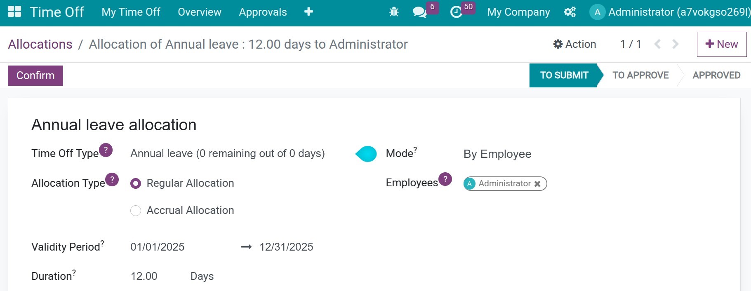The width and height of the screenshot is (751, 291).
Task: Edit validity start date 01/01/2025
Action: (x=158, y=247)
